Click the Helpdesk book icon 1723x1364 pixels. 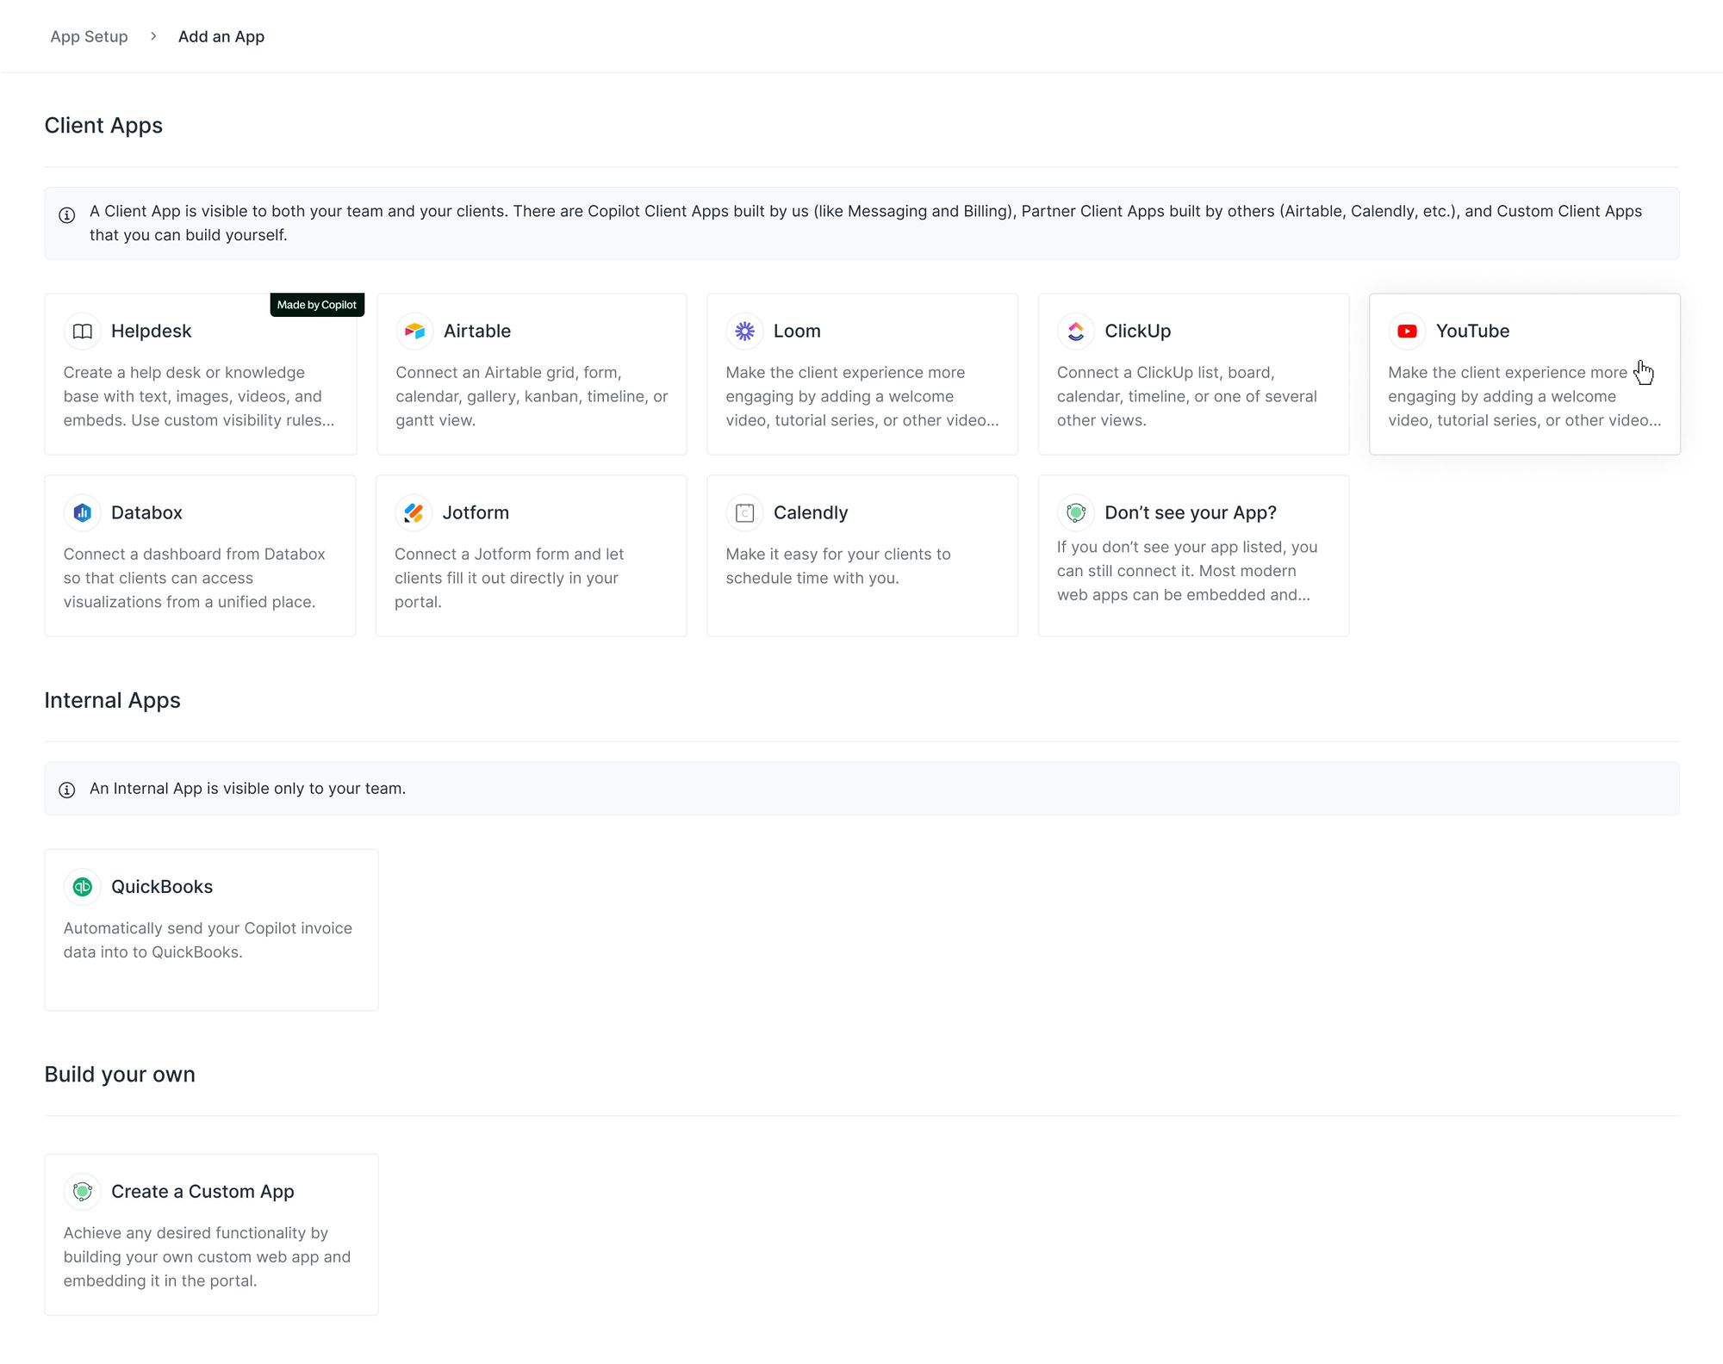[x=83, y=332]
